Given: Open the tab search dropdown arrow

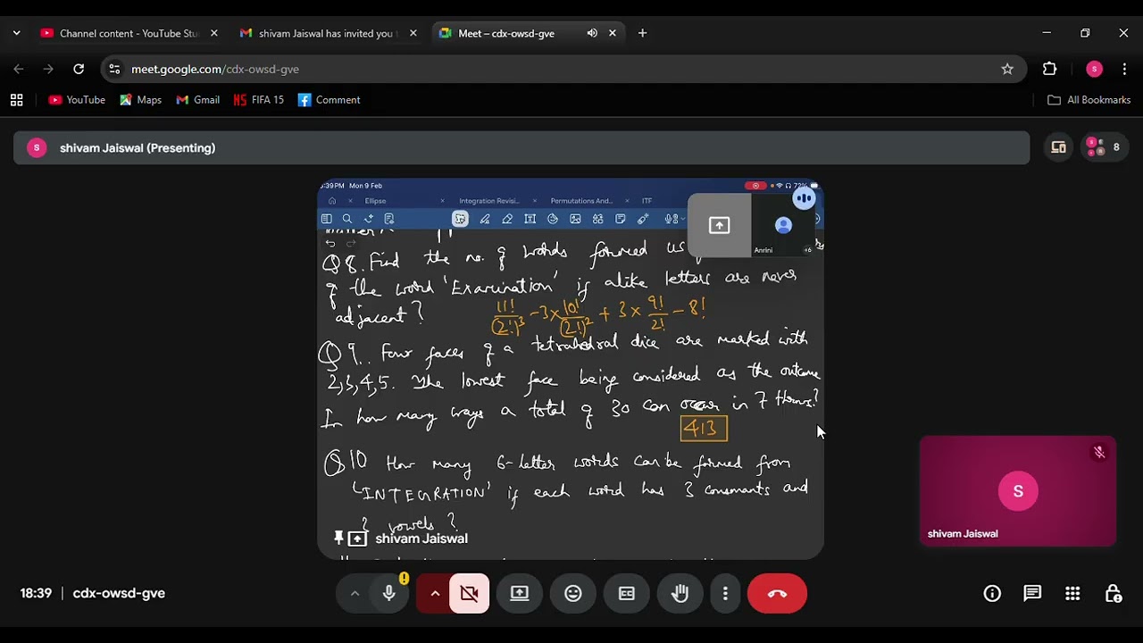Looking at the screenshot, I should coord(16,33).
